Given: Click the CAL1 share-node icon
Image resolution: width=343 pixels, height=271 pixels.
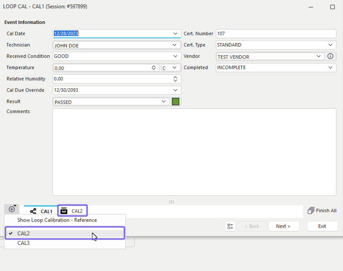Looking at the screenshot, I should [33, 211].
